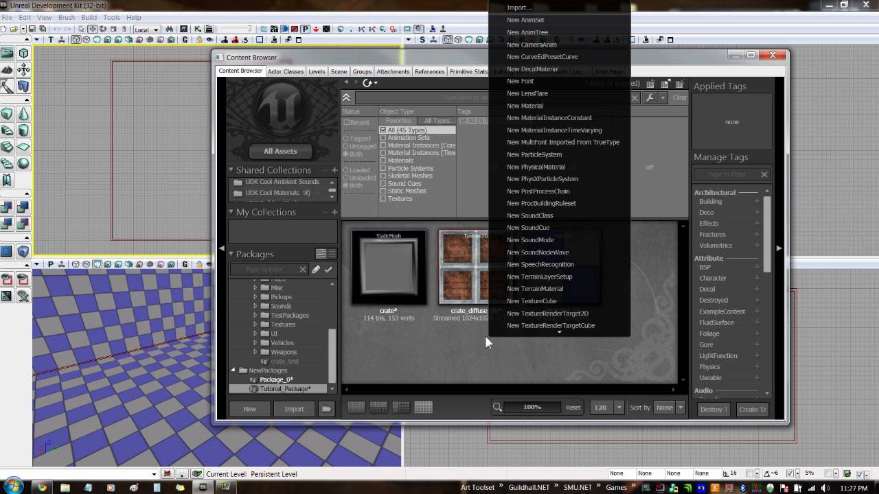Expand the Sounds folder in package tree

255,306
